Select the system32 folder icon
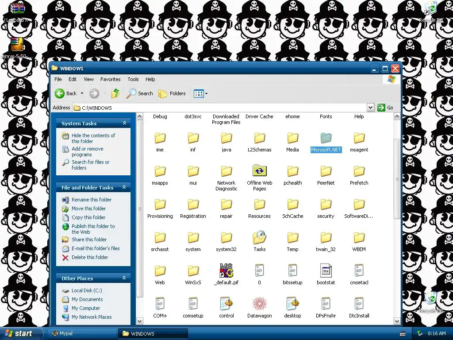The height and width of the screenshot is (340, 453). (226, 238)
